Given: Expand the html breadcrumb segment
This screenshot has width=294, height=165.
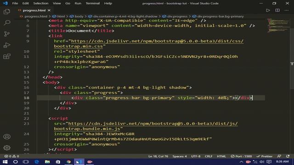Looking at the screenshot, I should coord(61,16).
